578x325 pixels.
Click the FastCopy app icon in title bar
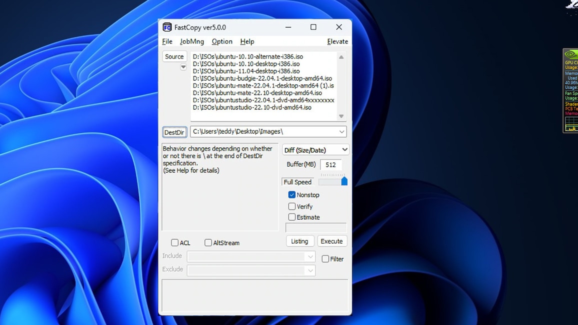tap(167, 27)
